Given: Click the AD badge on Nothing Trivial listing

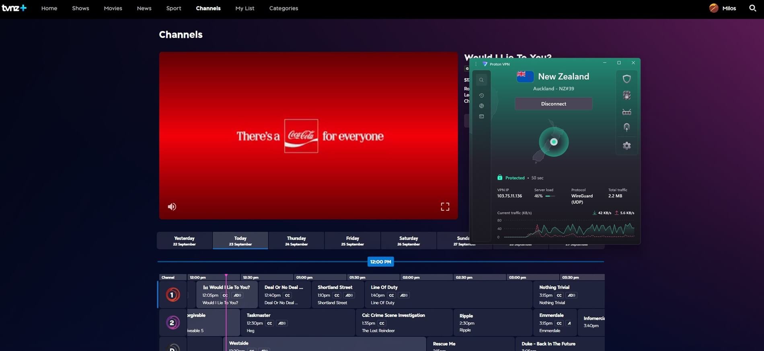Looking at the screenshot, I should [571, 295].
